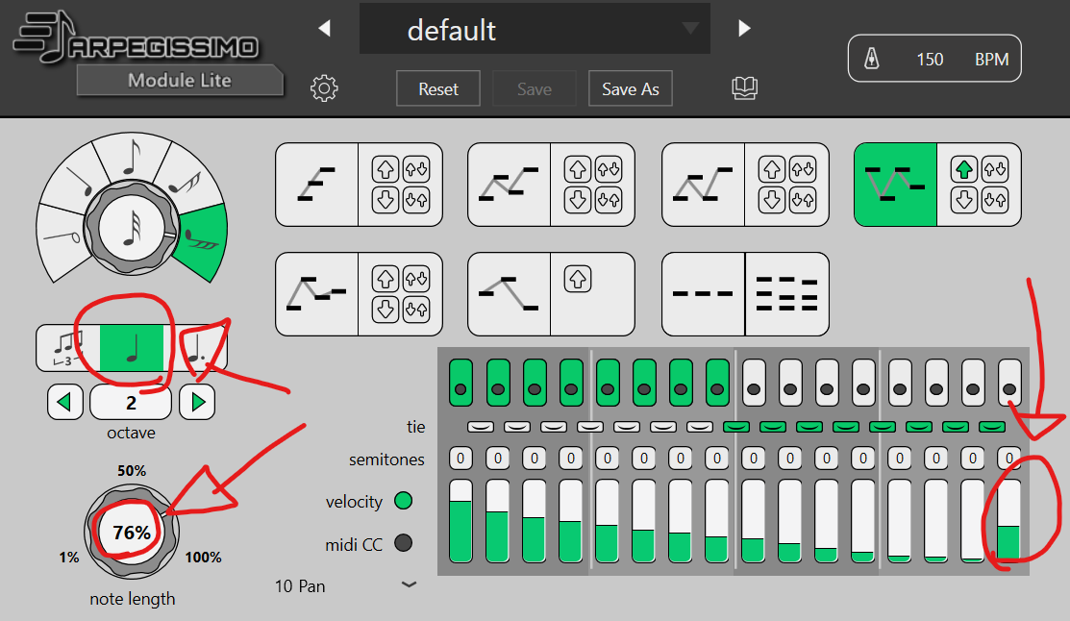This screenshot has width=1070, height=621.
Task: Select the green active zigzag-down pattern
Action: [895, 185]
